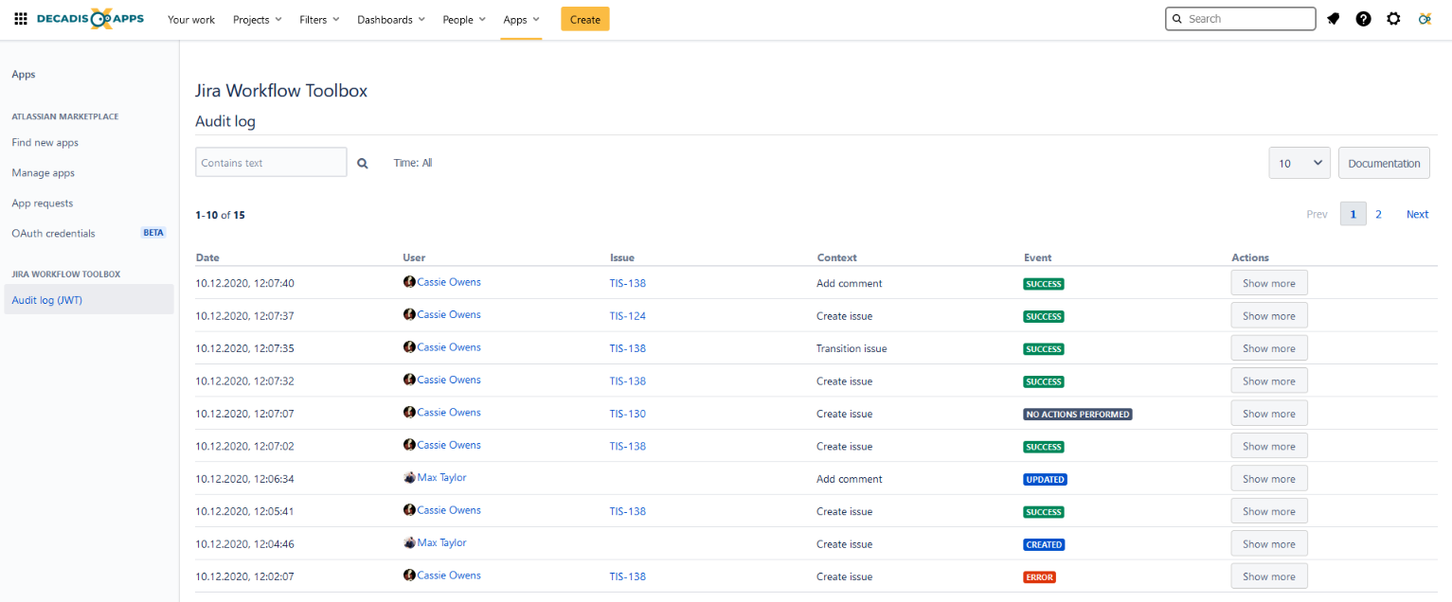
Task: Click the NO ACTIONS PERFORMED badge
Action: pos(1078,415)
